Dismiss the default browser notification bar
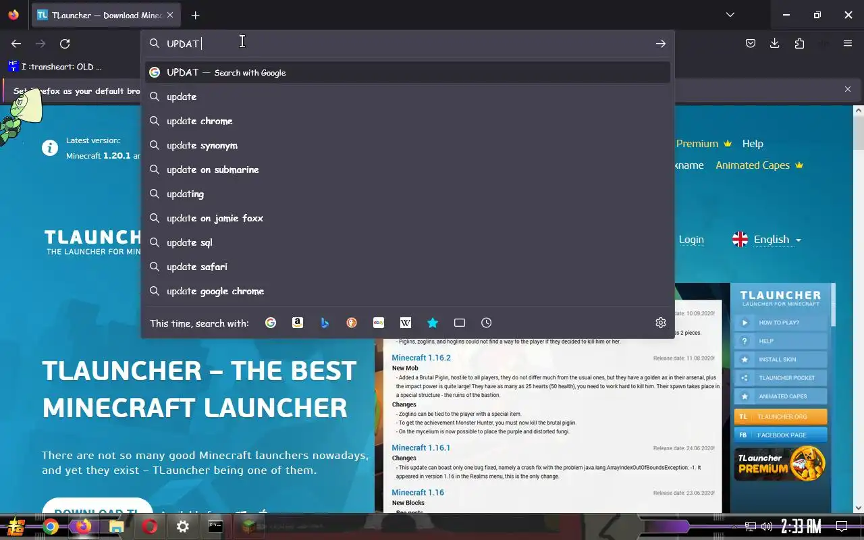This screenshot has width=864, height=540. click(848, 89)
